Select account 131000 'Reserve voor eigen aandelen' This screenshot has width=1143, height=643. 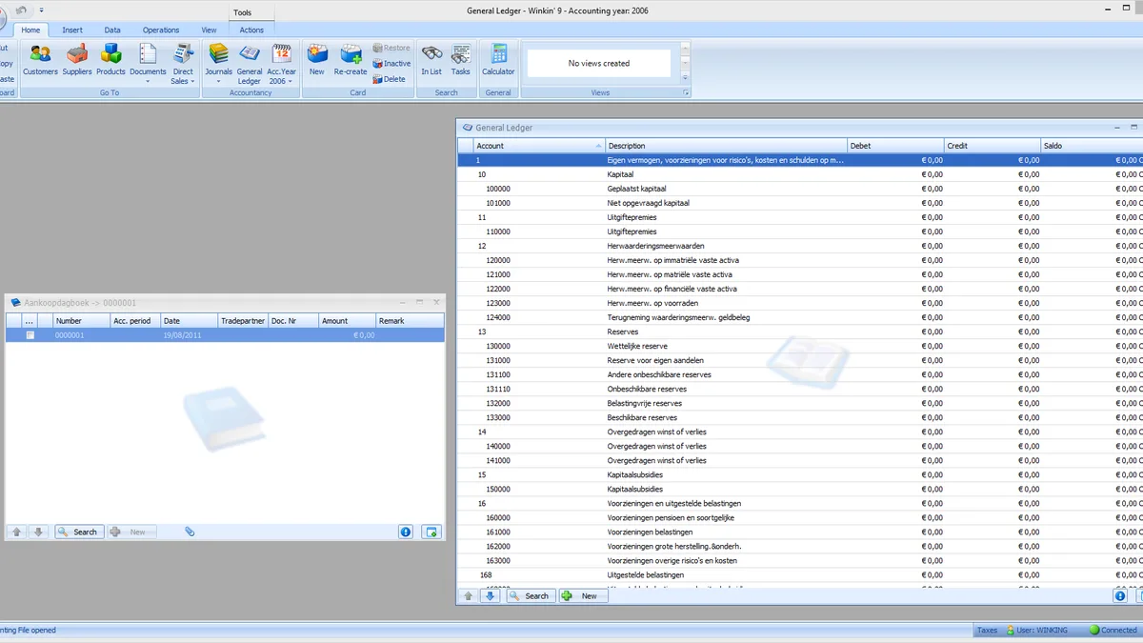pyautogui.click(x=800, y=360)
